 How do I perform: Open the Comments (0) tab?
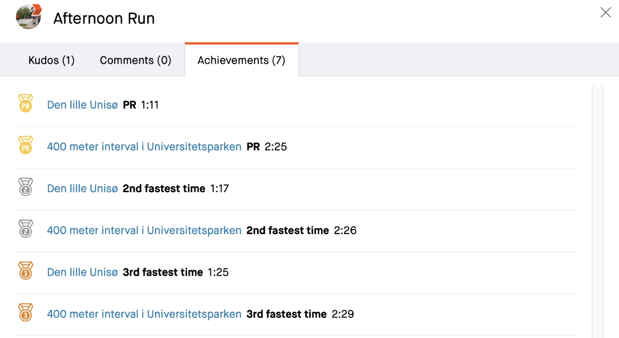[135, 60]
